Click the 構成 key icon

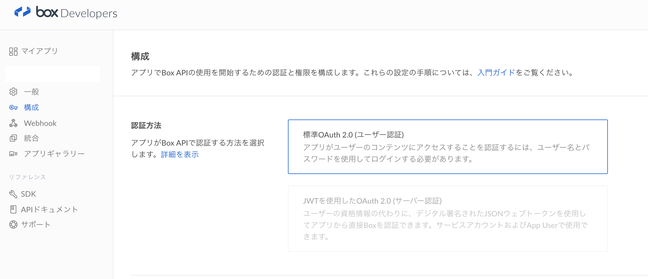pos(13,108)
